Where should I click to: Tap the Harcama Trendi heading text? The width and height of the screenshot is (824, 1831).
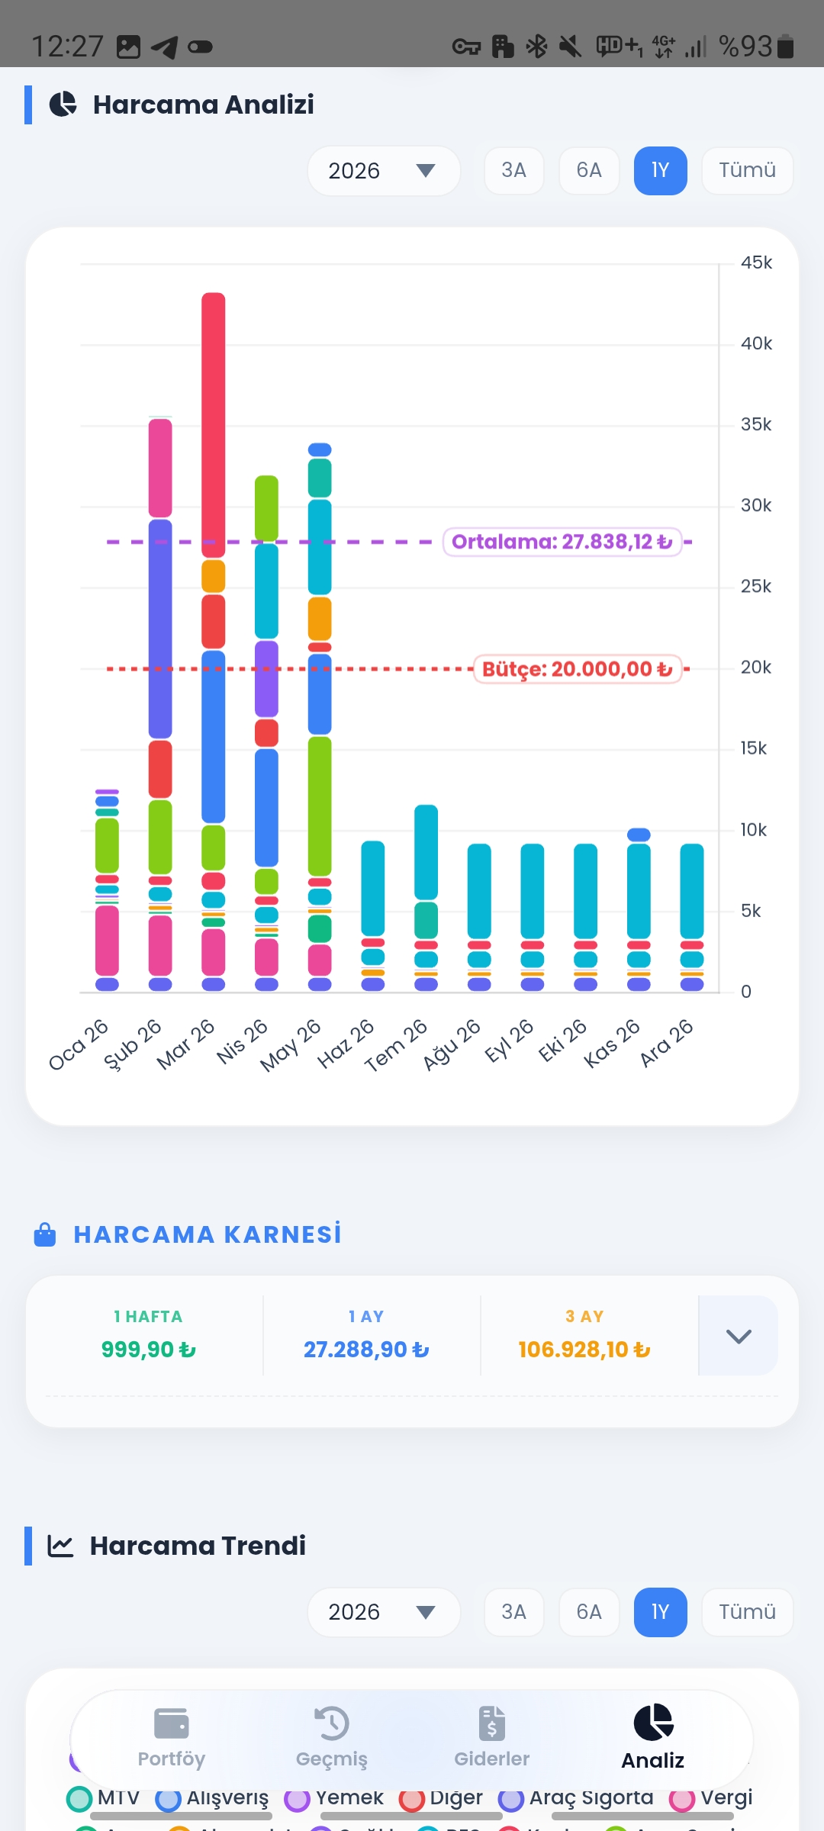pyautogui.click(x=198, y=1546)
